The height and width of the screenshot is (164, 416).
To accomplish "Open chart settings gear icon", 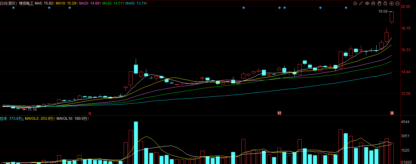I will coord(355,3).
